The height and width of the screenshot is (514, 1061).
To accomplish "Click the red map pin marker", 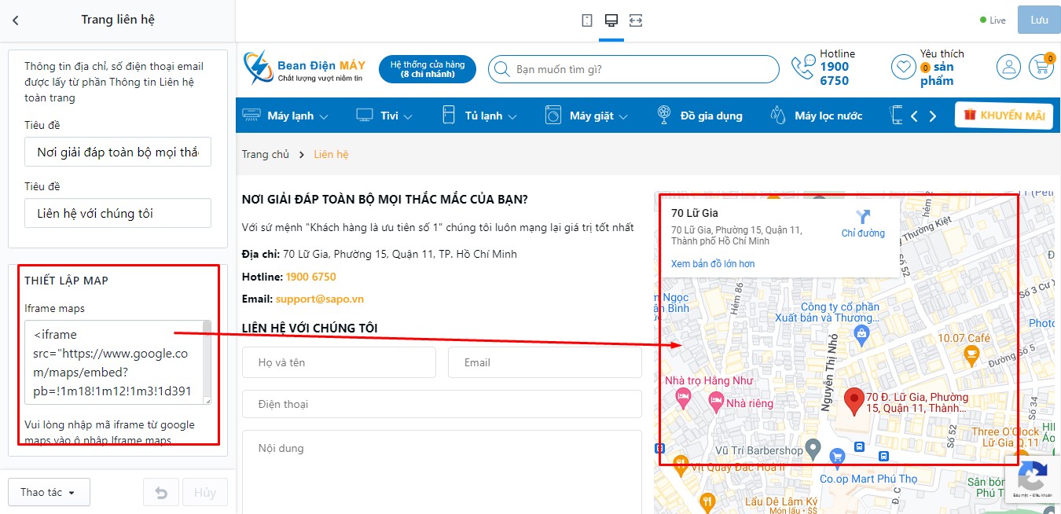I will point(854,402).
